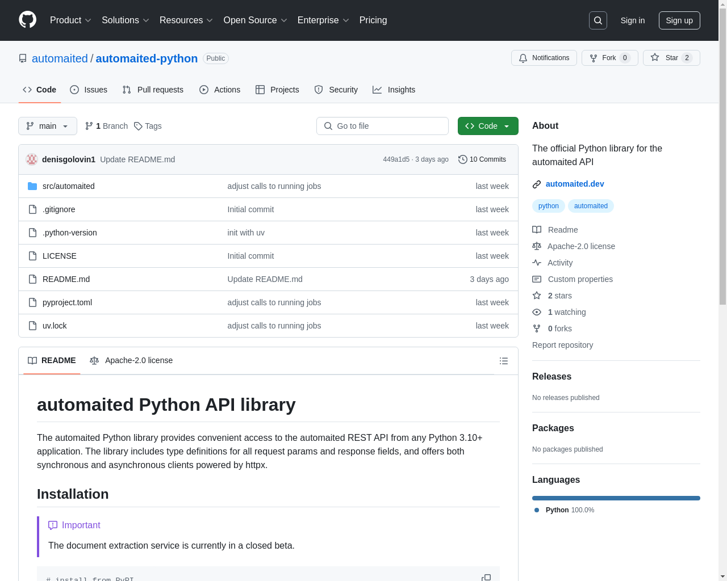Open the Projects tab

(x=277, y=90)
